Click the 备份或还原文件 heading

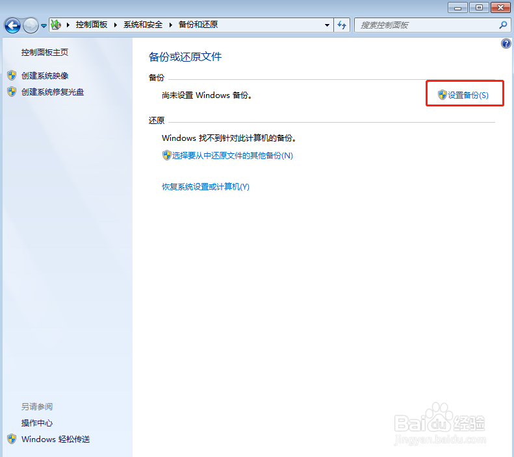click(185, 56)
